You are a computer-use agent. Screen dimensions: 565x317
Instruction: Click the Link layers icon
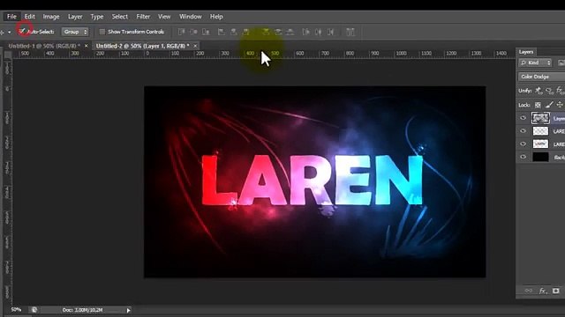tap(529, 291)
